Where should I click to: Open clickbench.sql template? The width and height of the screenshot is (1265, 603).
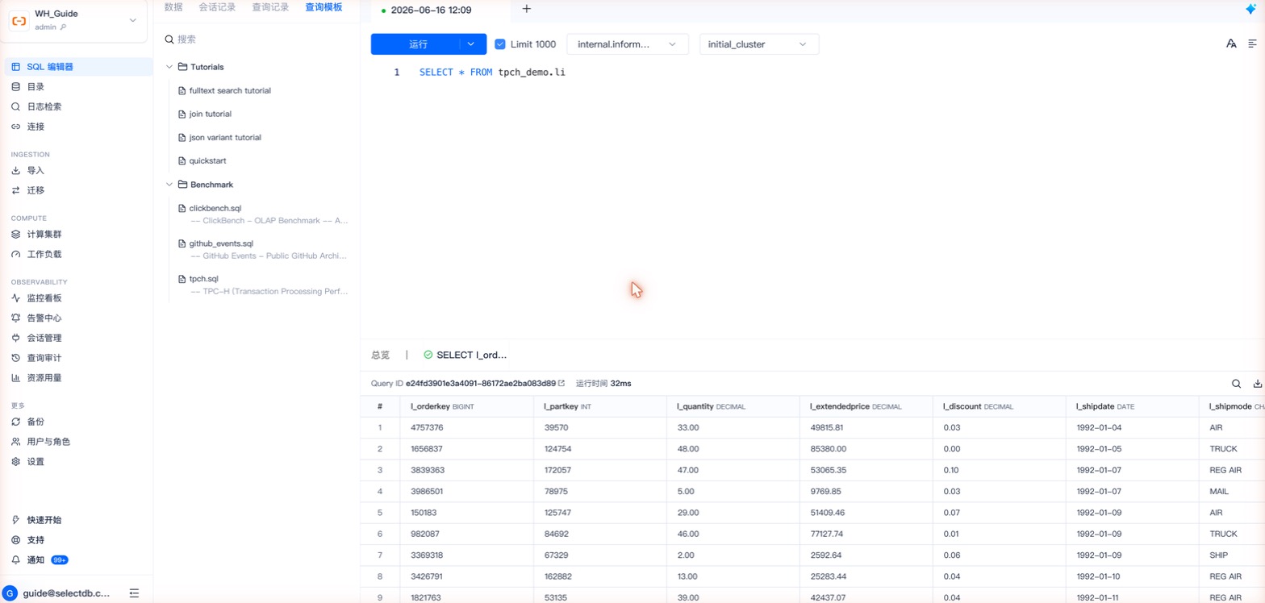[215, 208]
